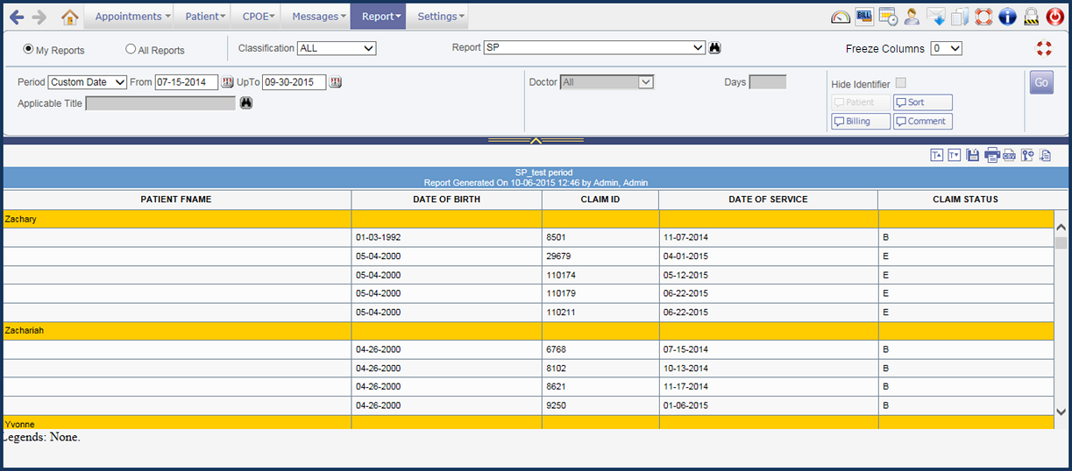
Task: Open the Doctor dropdown
Action: pyautogui.click(x=607, y=82)
